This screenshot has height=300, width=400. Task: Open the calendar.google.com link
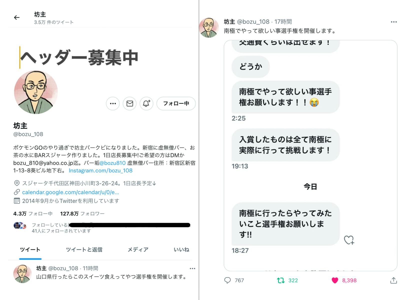tap(70, 192)
